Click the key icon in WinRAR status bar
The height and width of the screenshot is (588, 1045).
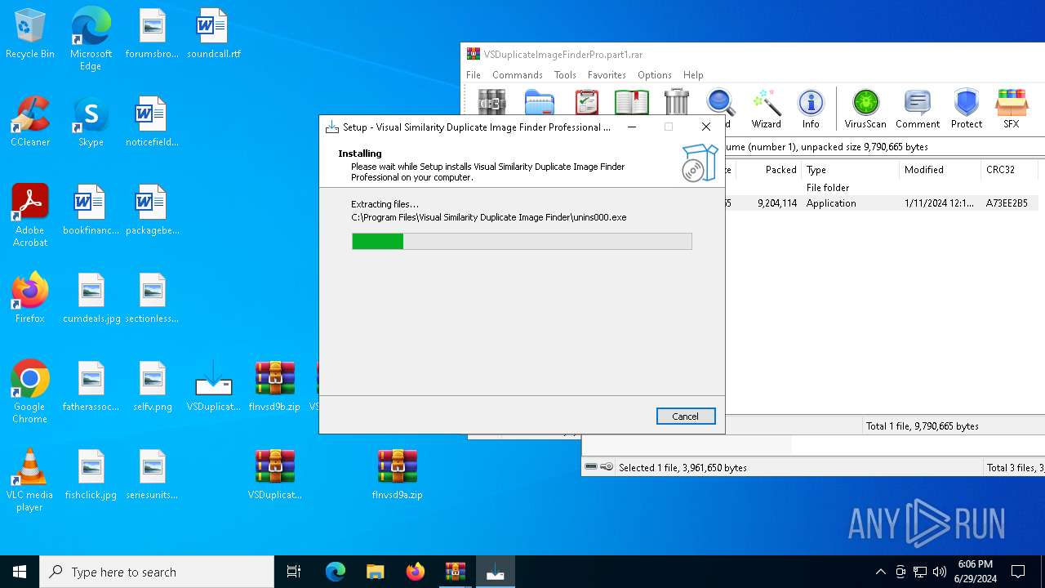click(x=607, y=467)
